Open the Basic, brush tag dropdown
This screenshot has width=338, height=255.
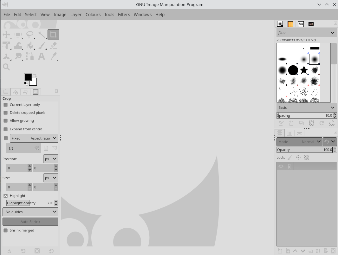point(306,108)
